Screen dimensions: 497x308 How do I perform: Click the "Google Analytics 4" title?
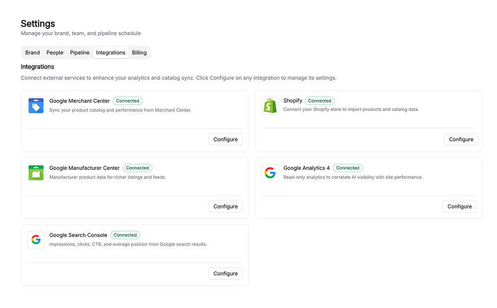pyautogui.click(x=306, y=168)
